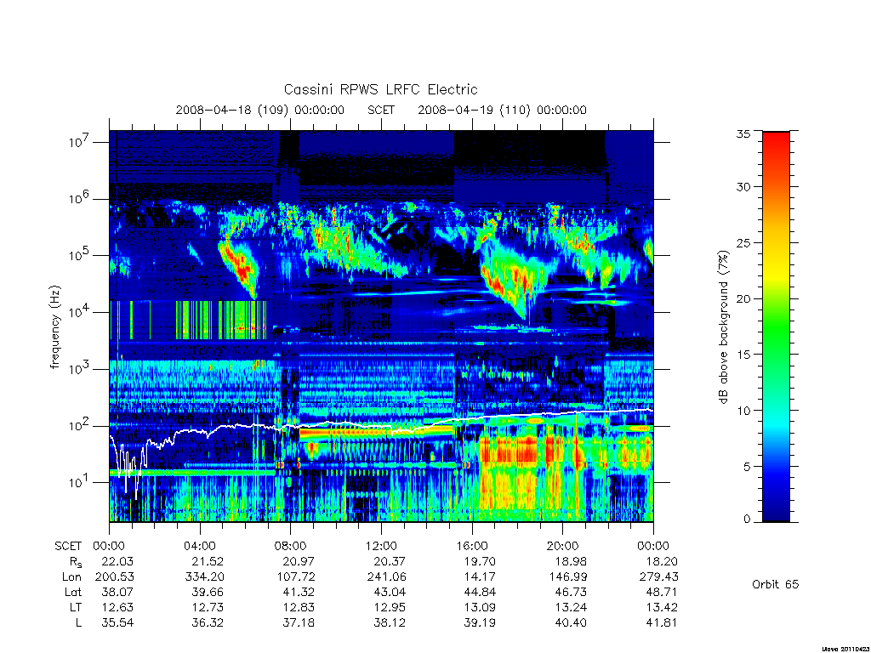Click the Rs row label

[x=76, y=562]
